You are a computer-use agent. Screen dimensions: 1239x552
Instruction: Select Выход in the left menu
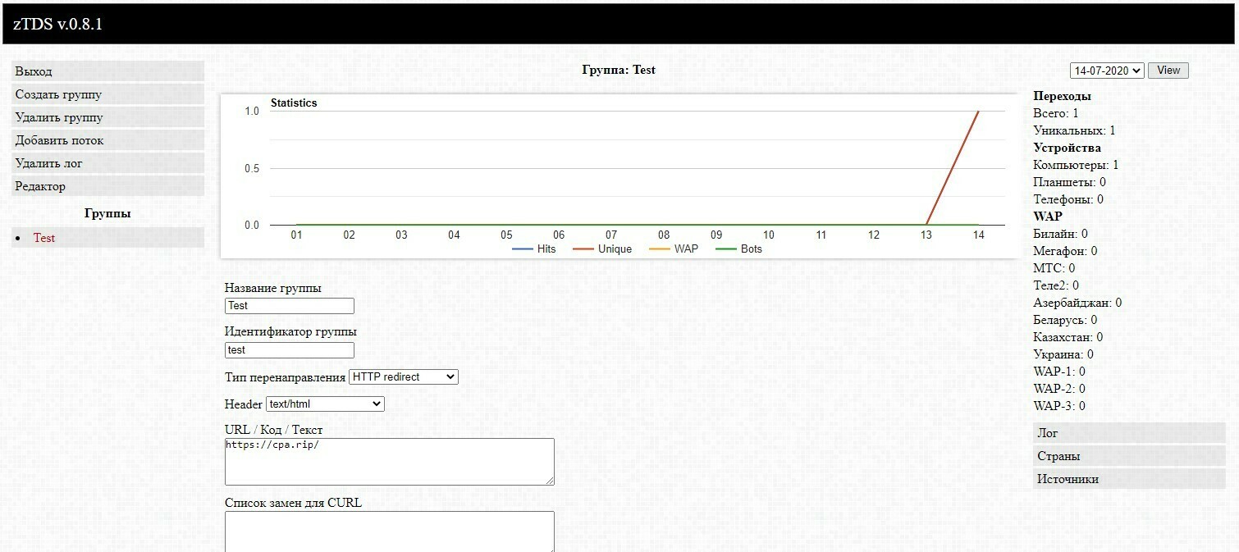click(x=107, y=71)
